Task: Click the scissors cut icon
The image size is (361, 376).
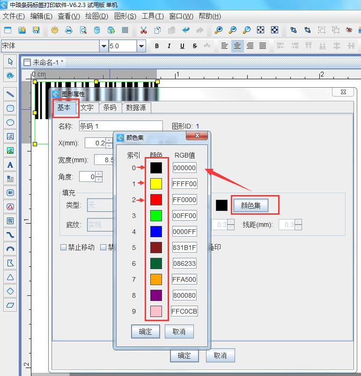Action: coord(144,30)
